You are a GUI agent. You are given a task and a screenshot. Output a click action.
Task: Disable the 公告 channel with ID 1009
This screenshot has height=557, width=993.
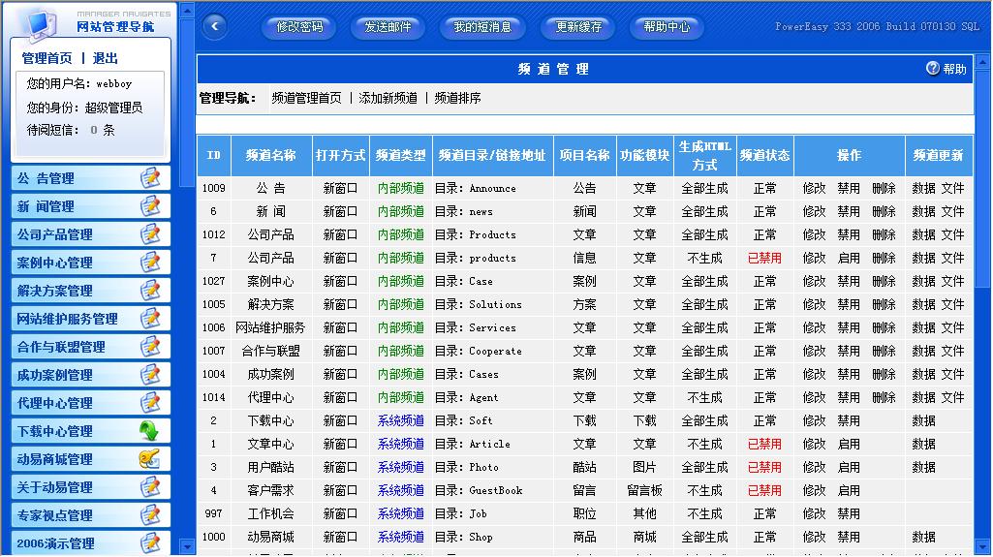[x=849, y=189]
